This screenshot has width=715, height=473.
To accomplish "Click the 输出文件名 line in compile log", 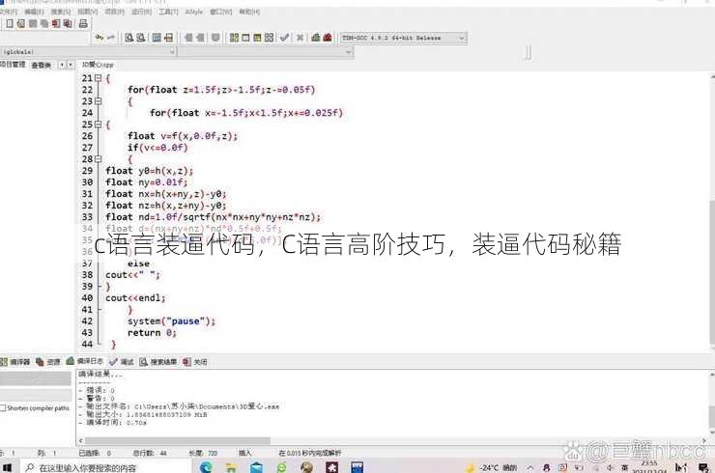I will click(x=179, y=406).
